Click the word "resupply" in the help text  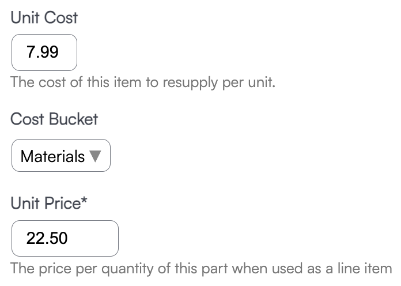190,82
